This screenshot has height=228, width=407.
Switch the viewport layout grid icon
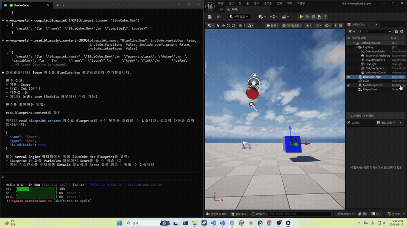click(340, 26)
